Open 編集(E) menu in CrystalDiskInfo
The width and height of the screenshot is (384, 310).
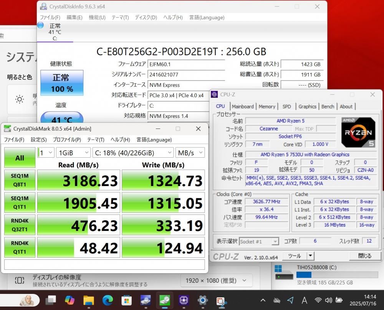click(x=74, y=17)
